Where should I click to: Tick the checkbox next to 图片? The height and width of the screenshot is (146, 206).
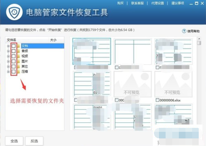(14, 61)
